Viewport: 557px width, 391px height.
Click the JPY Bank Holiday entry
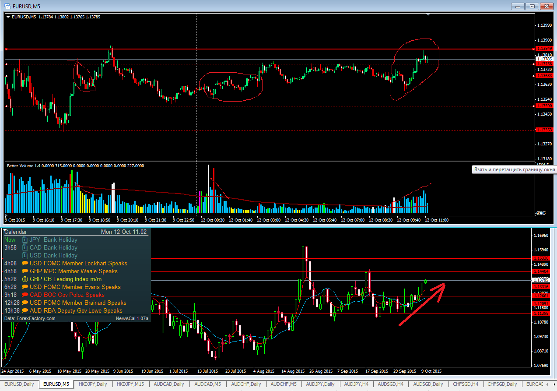point(53,240)
